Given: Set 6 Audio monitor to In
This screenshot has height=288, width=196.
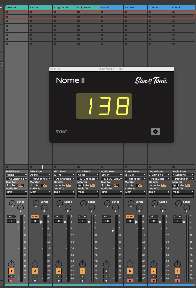Looking at the screenshot, I should click(127, 185).
